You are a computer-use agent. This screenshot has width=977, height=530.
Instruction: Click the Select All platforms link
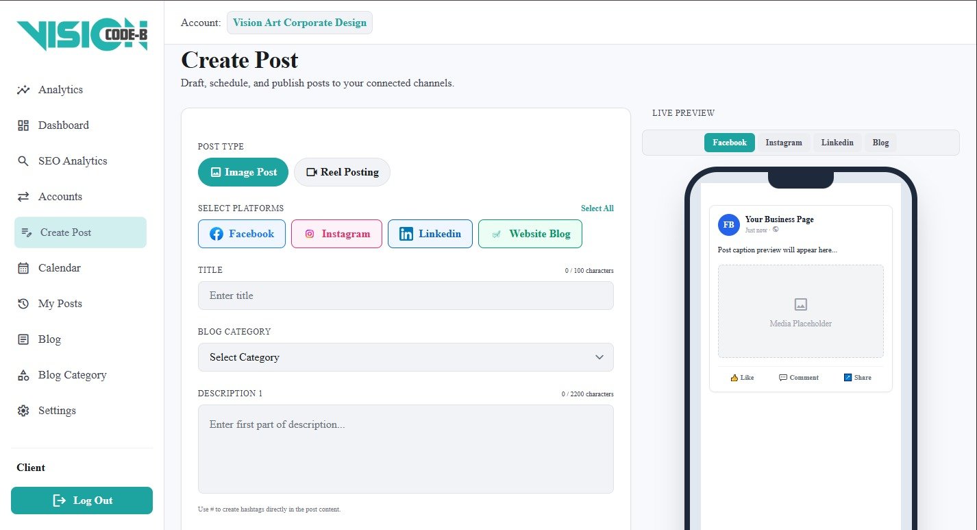pos(597,208)
